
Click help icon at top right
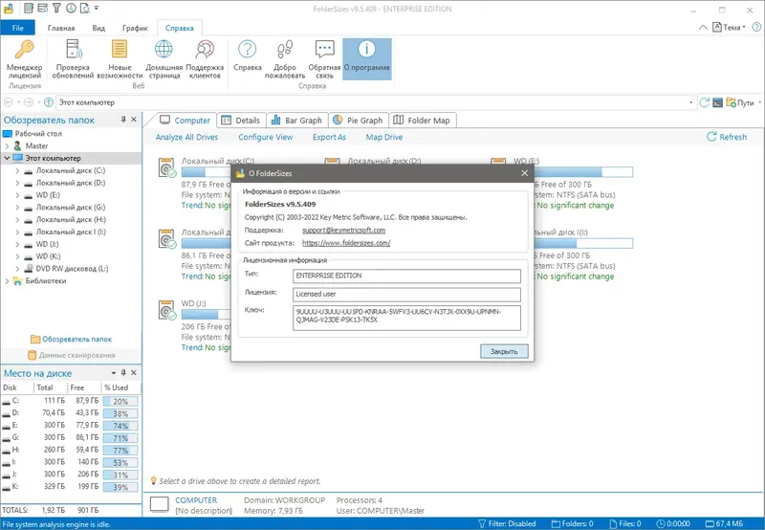pyautogui.click(x=755, y=28)
